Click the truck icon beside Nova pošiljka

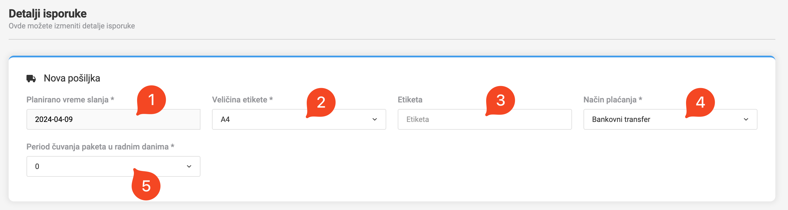coord(31,79)
